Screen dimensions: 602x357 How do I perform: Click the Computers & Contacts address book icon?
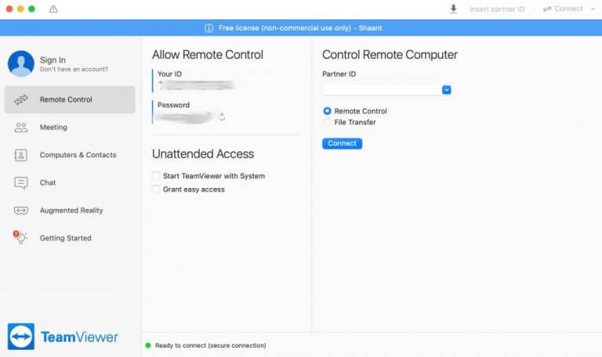[20, 155]
